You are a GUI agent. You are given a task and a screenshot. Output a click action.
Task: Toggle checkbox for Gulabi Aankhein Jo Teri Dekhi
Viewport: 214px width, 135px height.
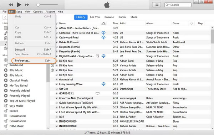point(56,103)
